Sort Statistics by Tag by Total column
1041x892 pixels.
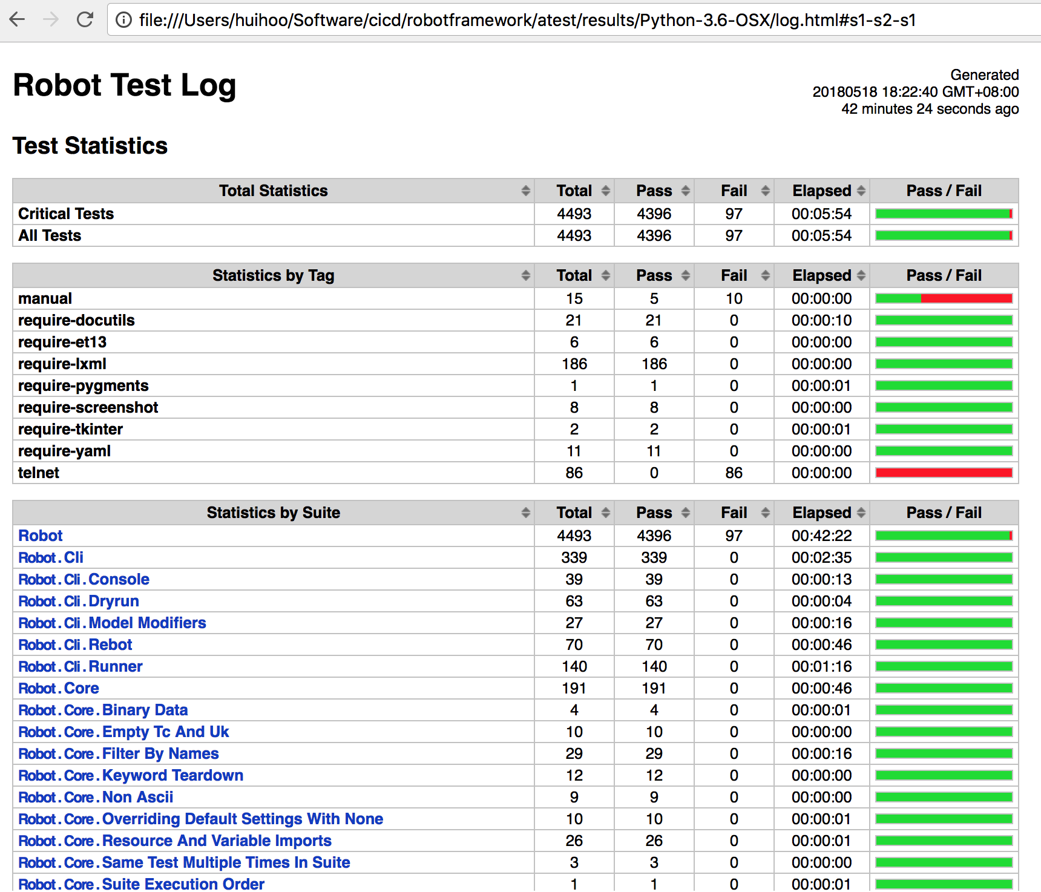574,276
